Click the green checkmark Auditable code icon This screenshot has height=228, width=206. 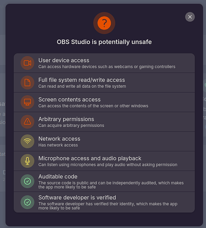[27, 181]
